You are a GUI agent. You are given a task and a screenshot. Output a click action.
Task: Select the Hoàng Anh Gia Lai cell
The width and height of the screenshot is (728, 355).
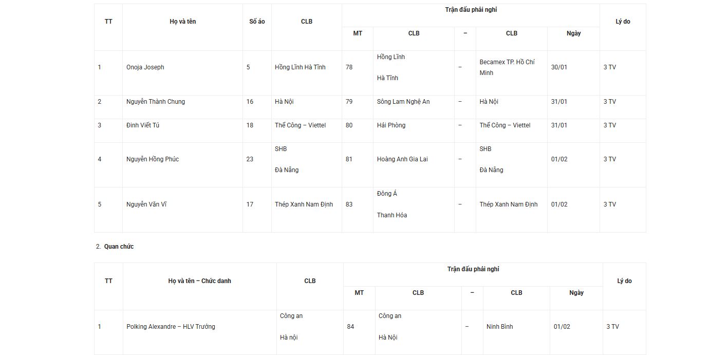pyautogui.click(x=402, y=159)
